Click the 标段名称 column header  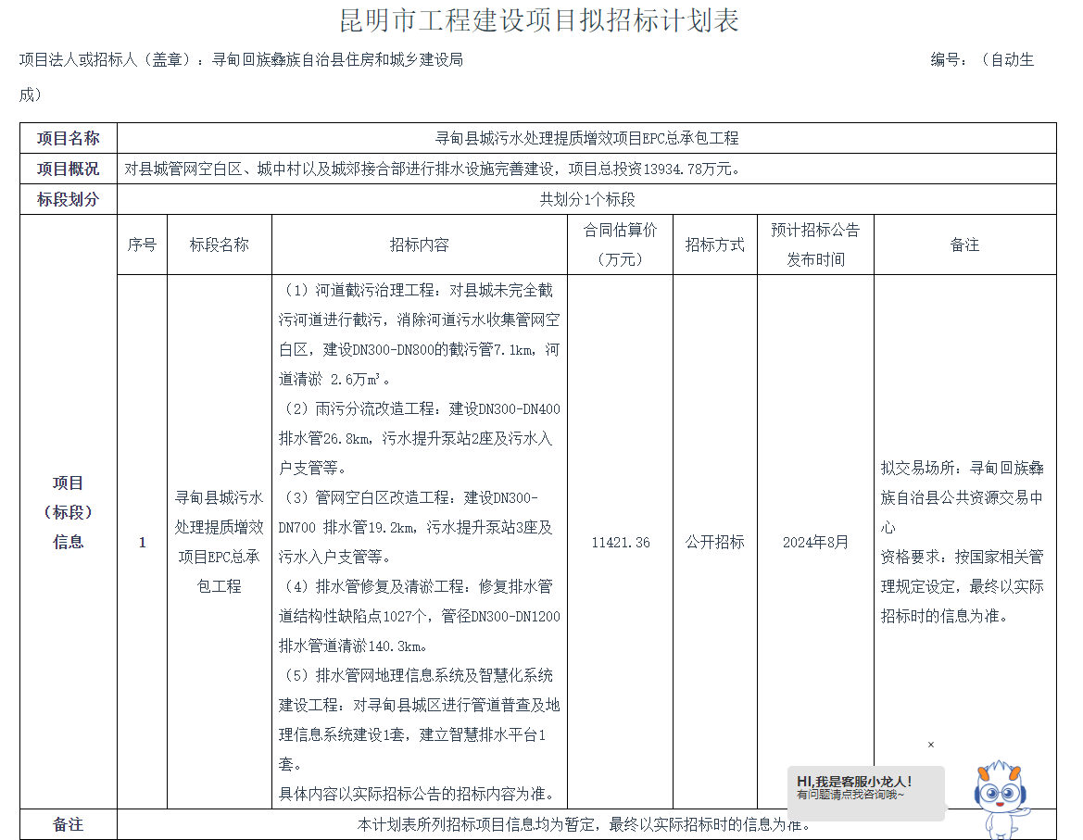[220, 245]
